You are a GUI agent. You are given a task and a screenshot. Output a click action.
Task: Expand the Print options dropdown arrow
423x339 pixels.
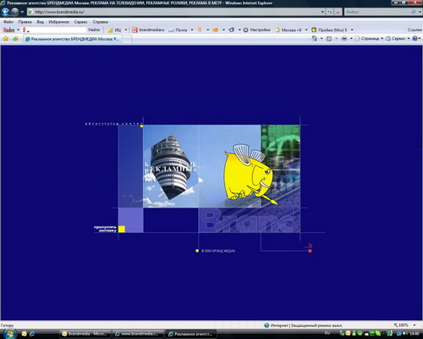(x=351, y=39)
